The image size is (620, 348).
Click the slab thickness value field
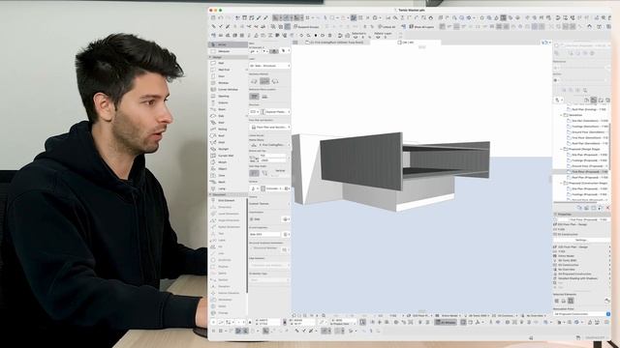coord(272,156)
